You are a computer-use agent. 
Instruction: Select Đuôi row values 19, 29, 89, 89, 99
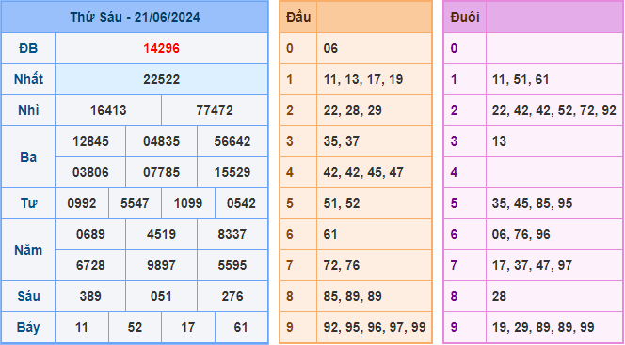click(x=543, y=327)
